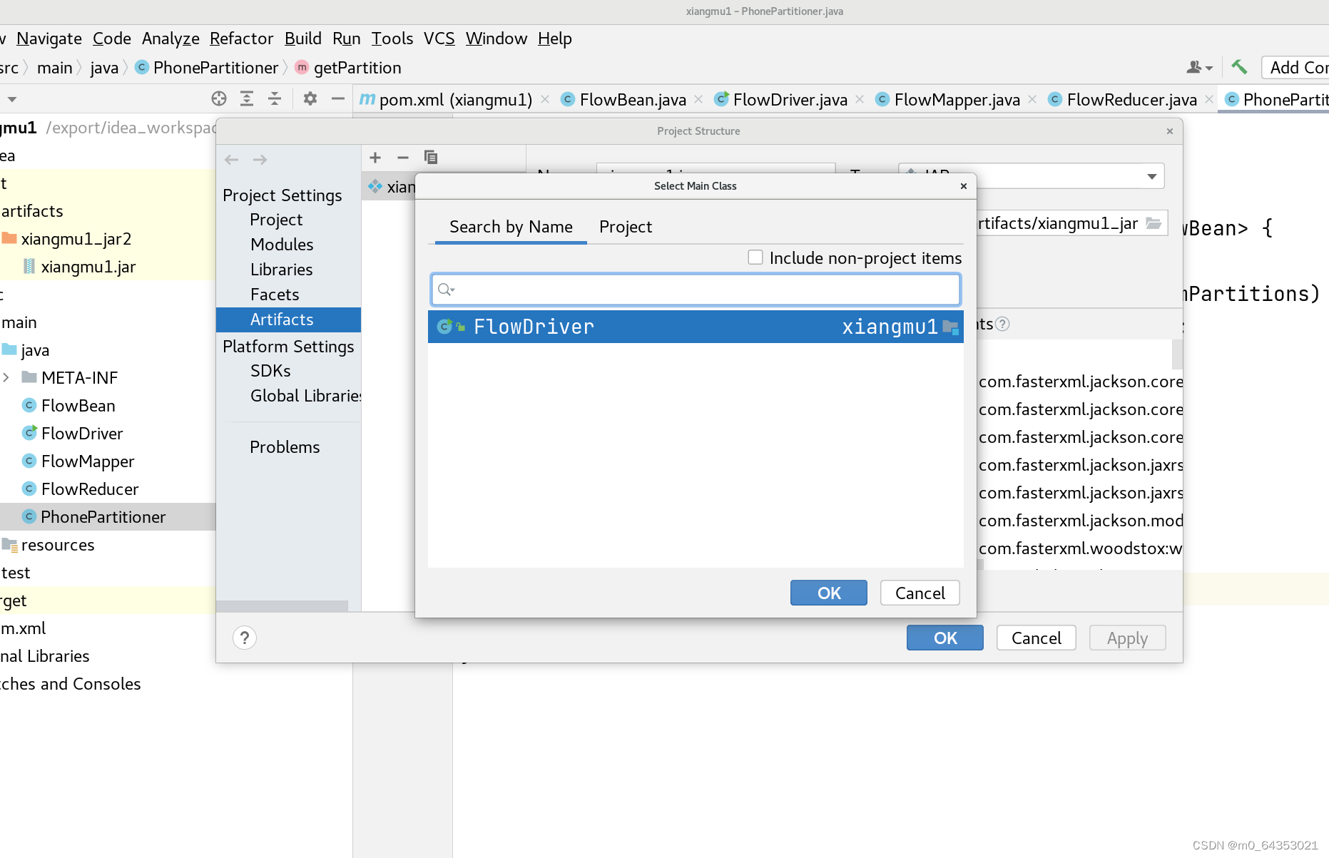Open the Navigate menu
The width and height of the screenshot is (1329, 858).
[x=49, y=39]
